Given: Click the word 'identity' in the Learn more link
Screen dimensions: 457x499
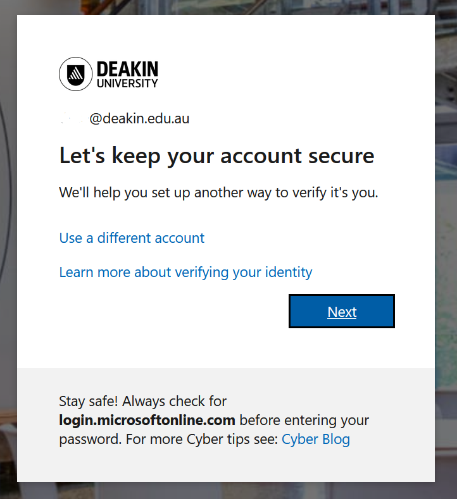Looking at the screenshot, I should tap(289, 273).
